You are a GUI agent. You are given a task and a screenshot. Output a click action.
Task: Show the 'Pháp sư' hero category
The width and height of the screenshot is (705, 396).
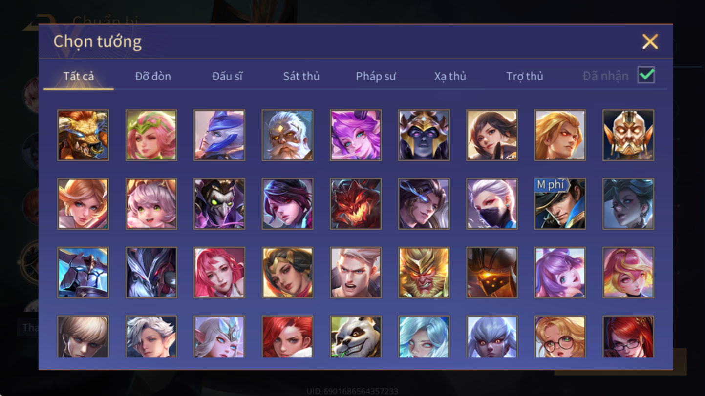pyautogui.click(x=376, y=76)
